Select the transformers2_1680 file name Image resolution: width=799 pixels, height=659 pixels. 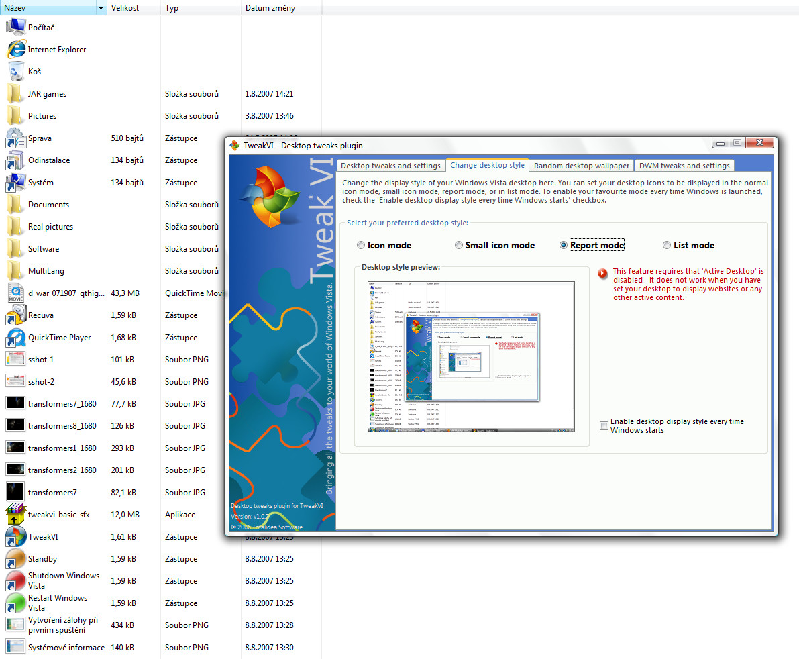[x=62, y=470]
